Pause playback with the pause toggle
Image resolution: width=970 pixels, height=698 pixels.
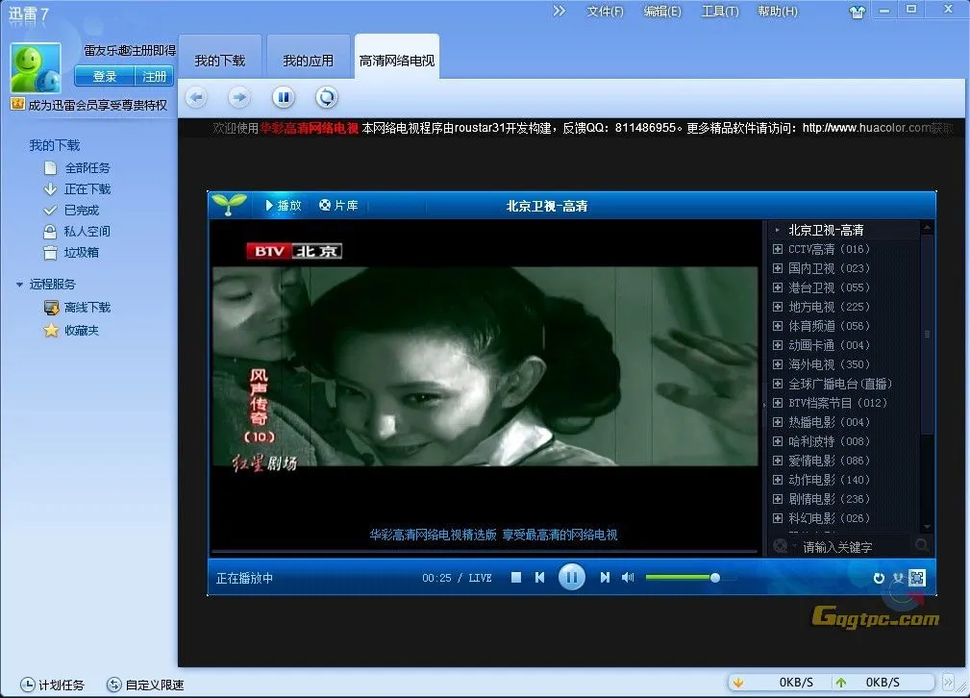tap(572, 577)
